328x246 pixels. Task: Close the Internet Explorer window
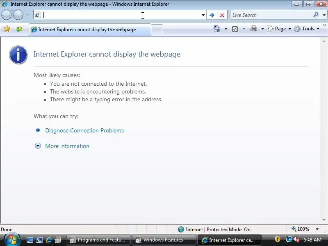click(x=321, y=4)
